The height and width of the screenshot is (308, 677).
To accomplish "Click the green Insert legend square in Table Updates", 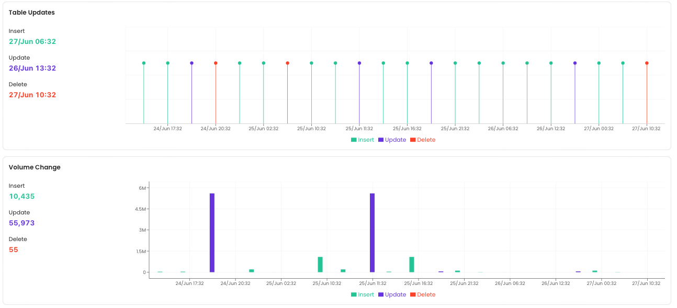I will [355, 140].
